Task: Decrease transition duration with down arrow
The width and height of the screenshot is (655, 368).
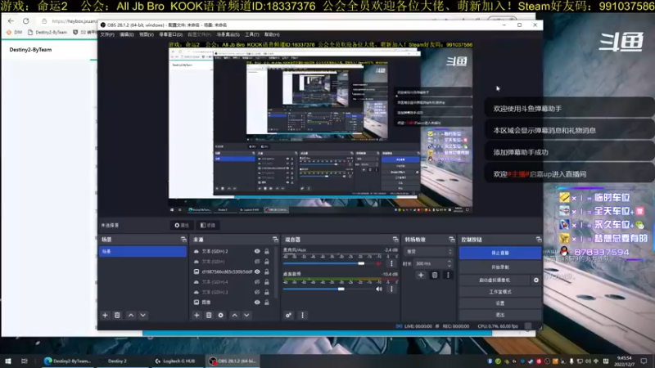Action: point(449,266)
